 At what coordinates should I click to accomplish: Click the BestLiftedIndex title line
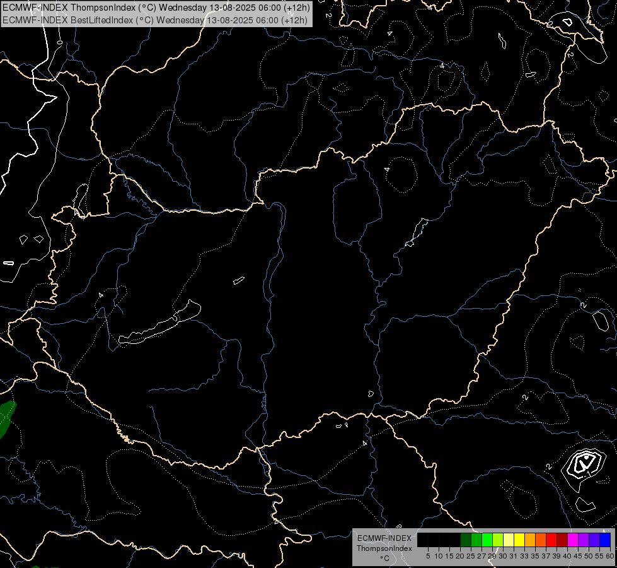[x=154, y=20]
